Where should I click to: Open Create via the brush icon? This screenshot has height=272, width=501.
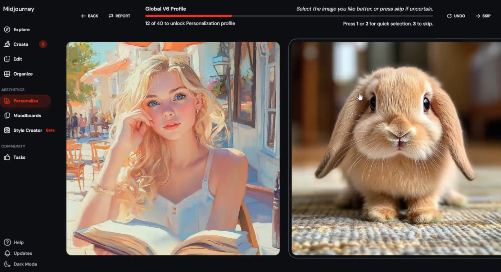(7, 44)
